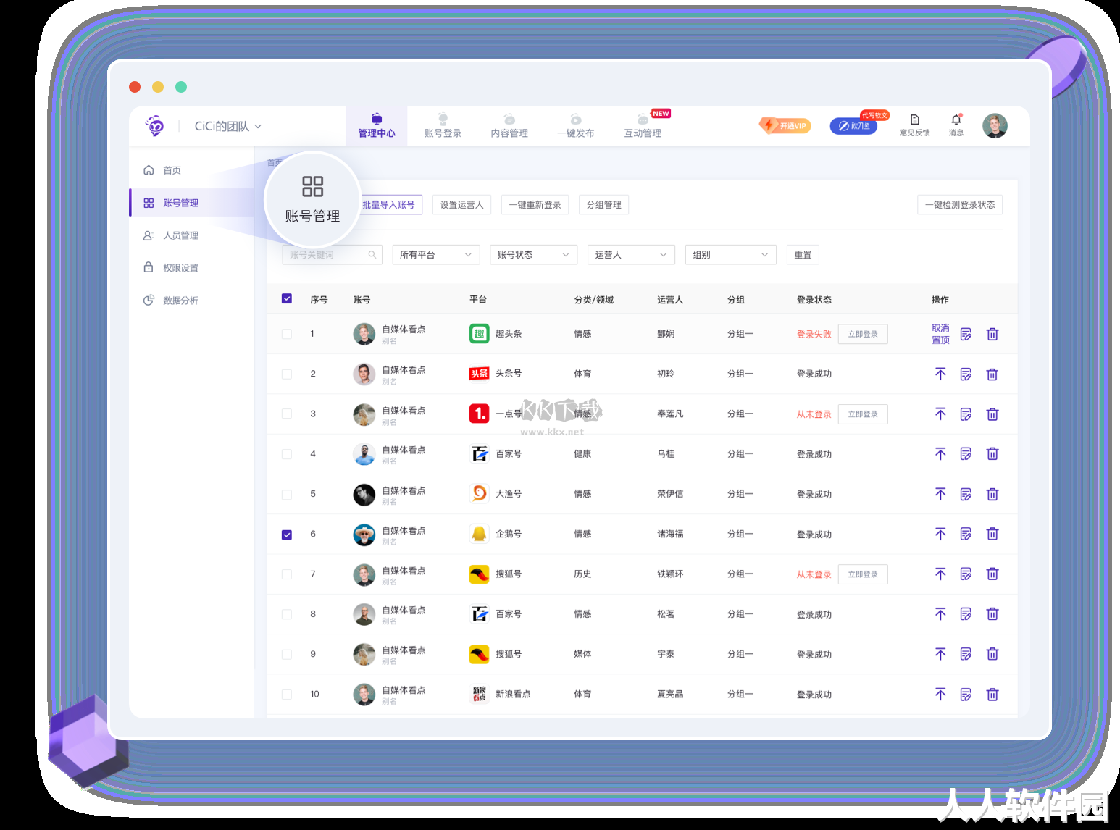Switch to 互动管理 tab
Image resolution: width=1120 pixels, height=830 pixels.
click(x=643, y=126)
